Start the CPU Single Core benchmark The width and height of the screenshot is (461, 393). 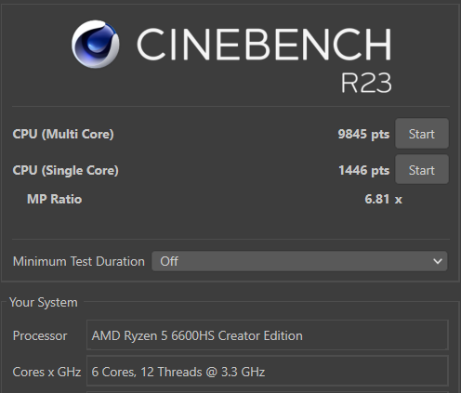click(x=422, y=170)
